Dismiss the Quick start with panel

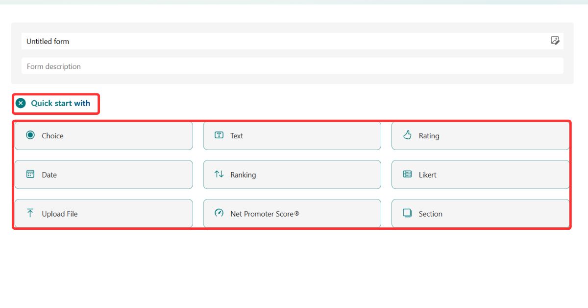point(20,103)
